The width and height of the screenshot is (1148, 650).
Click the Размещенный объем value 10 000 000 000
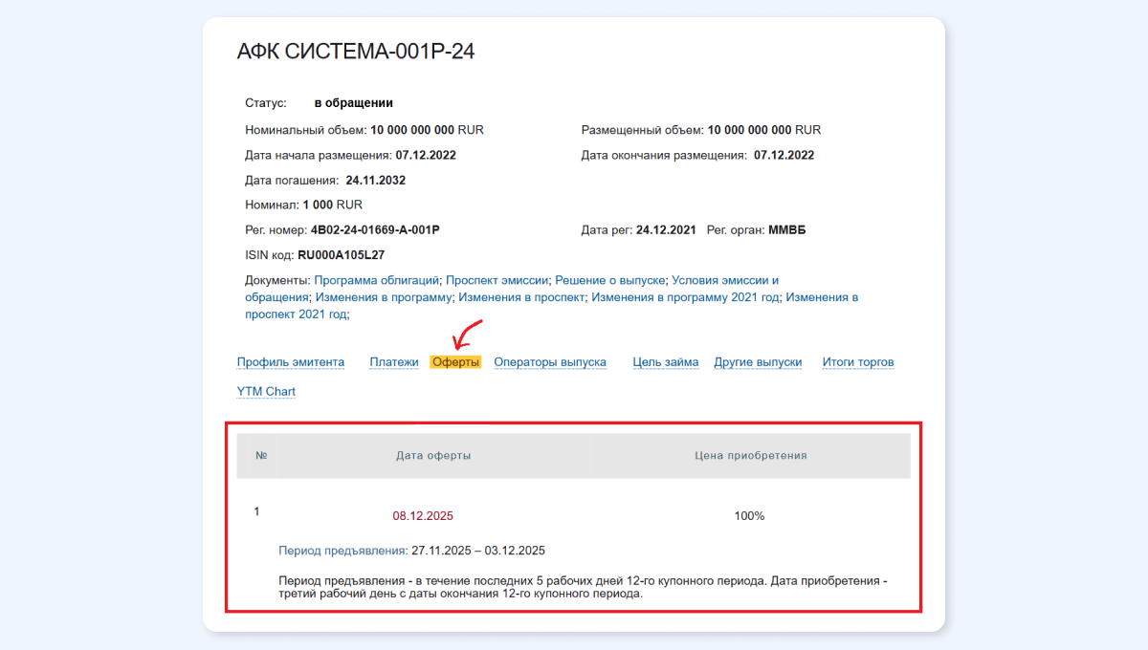click(749, 130)
